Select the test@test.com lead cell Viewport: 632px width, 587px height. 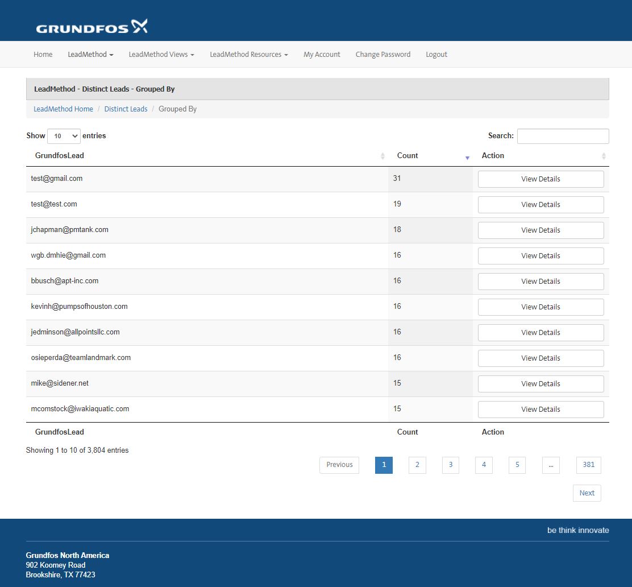[x=207, y=205]
